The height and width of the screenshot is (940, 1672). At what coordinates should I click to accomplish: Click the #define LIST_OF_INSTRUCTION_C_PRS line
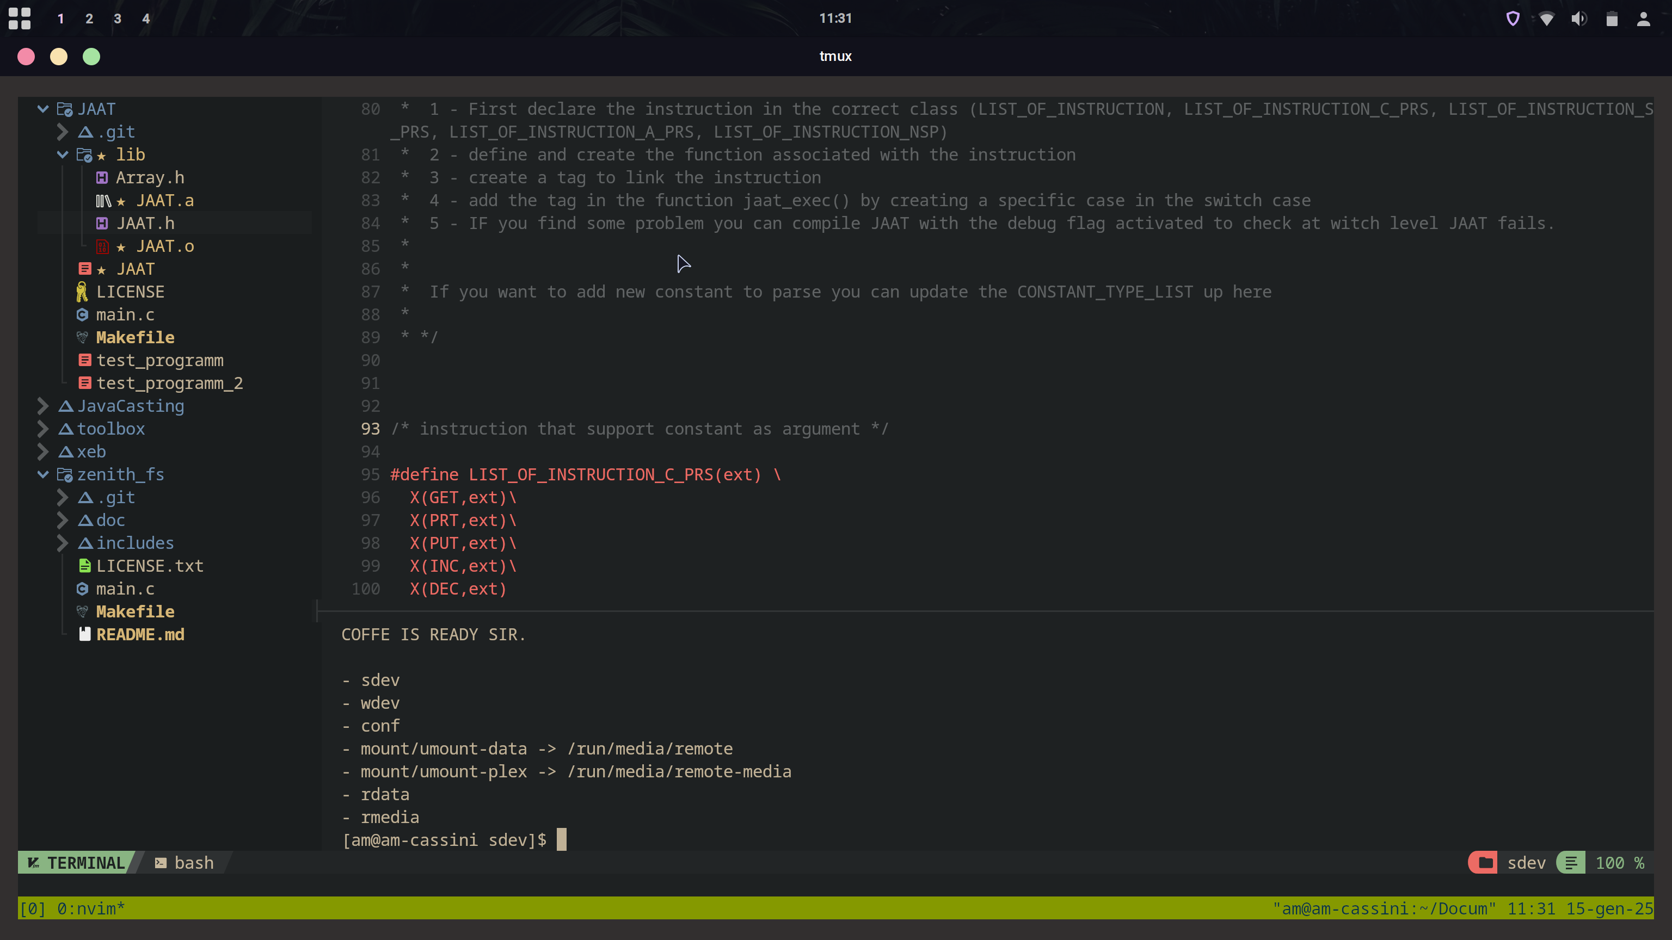(586, 475)
